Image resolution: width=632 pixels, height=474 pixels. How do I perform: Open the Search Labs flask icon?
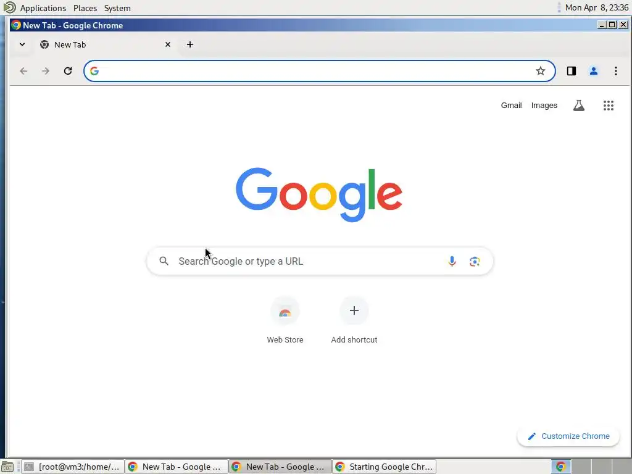[x=578, y=106]
